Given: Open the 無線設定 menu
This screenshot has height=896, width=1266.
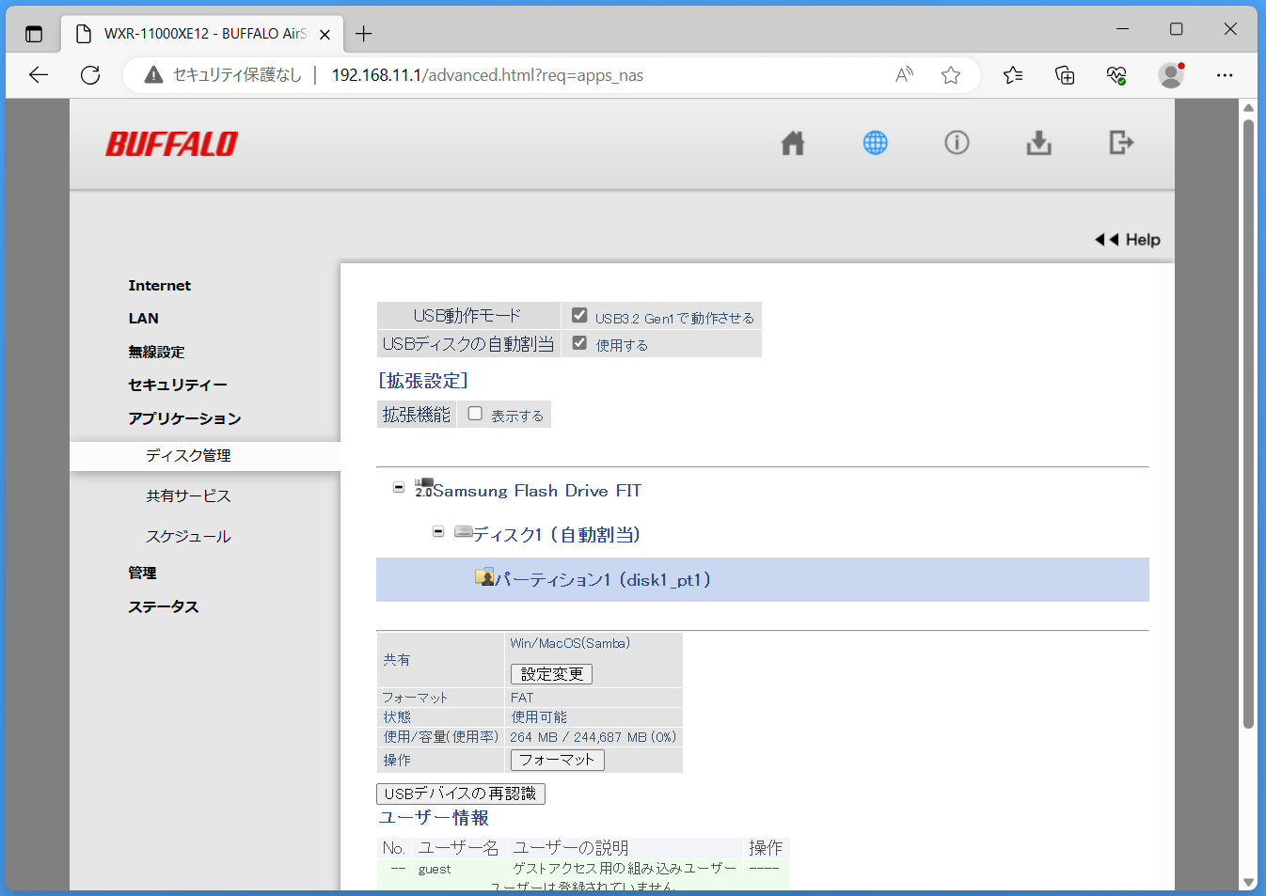Looking at the screenshot, I should pos(156,352).
